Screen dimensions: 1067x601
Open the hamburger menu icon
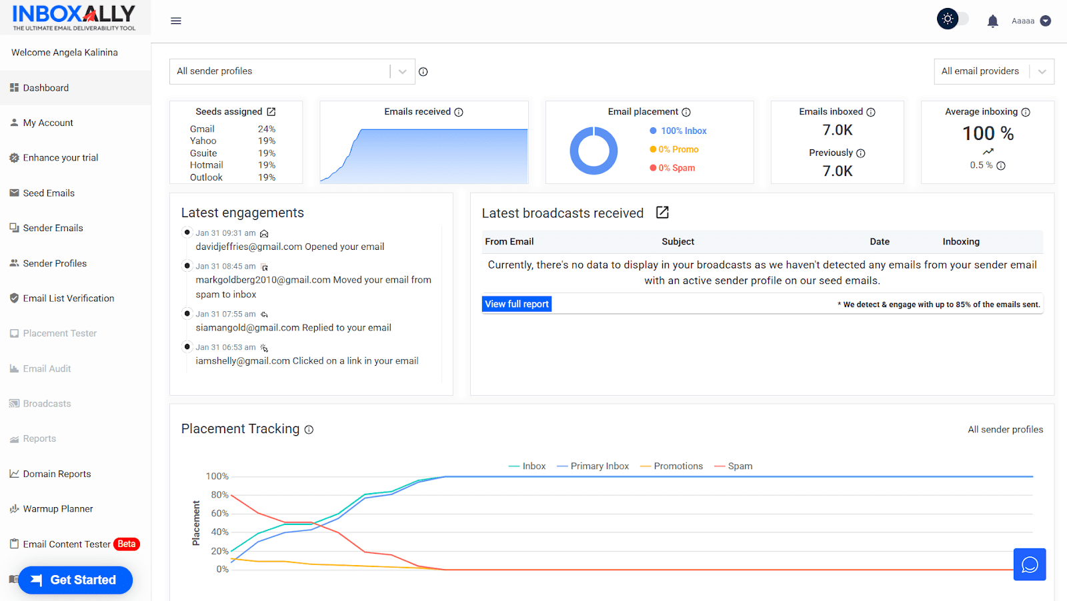coord(176,21)
